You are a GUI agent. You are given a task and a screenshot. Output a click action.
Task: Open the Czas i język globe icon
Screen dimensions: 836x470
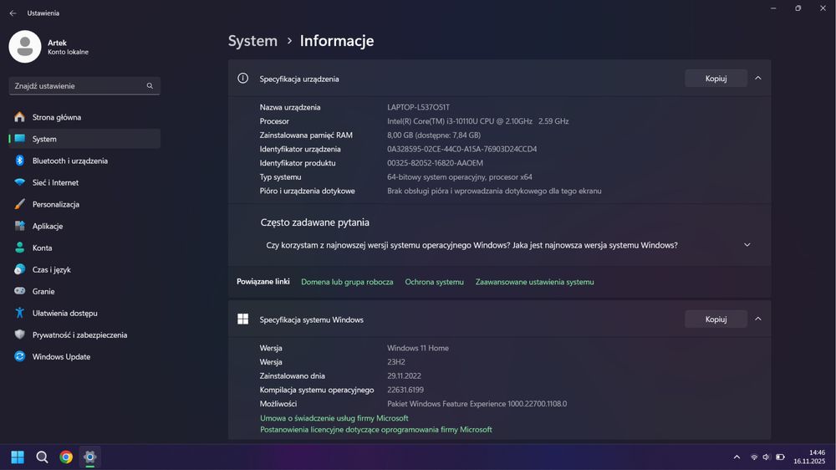20,269
